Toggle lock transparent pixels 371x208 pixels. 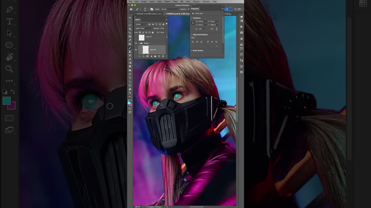pyautogui.click(x=140, y=32)
